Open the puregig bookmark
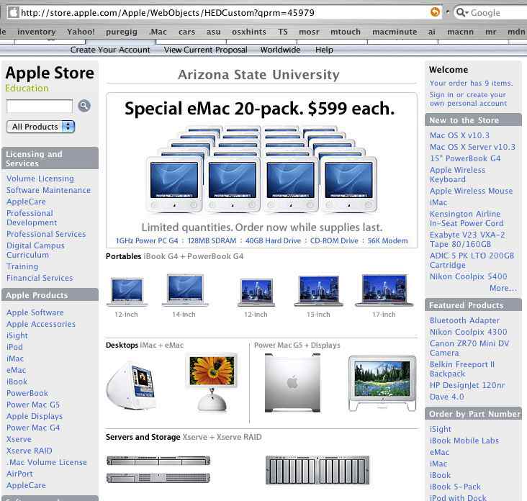 (x=122, y=32)
